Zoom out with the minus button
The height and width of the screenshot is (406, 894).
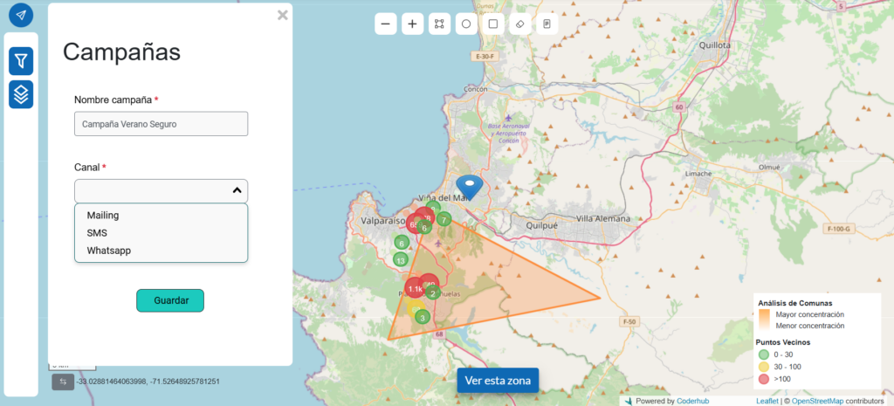tap(386, 24)
